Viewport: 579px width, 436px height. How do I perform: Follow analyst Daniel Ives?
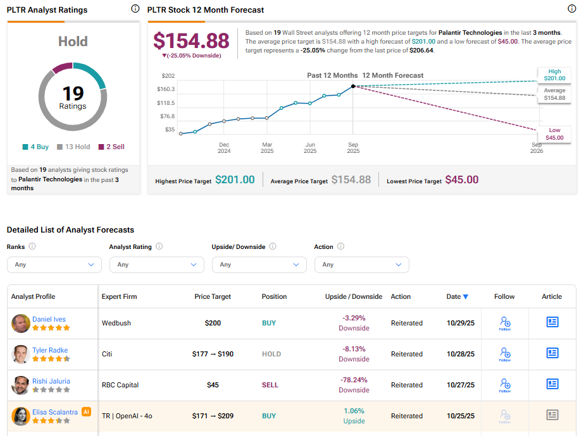coord(504,323)
